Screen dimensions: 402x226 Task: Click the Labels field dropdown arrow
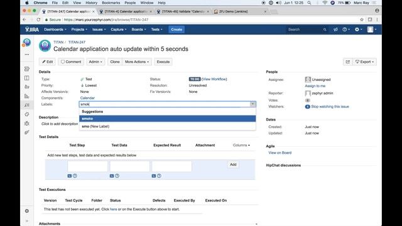253,104
